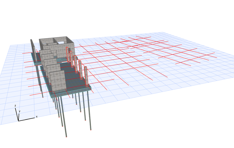This screenshot has height=148, width=234.
Task: Select the thin tall wall at slab's far-left edge
Action: tap(33, 50)
